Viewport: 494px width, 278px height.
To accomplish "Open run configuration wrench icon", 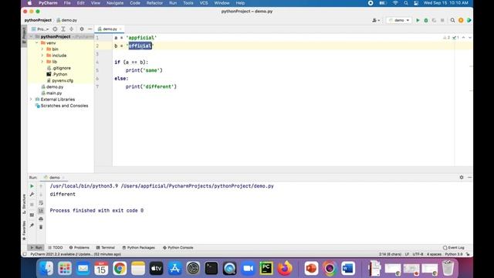I will pos(32,195).
